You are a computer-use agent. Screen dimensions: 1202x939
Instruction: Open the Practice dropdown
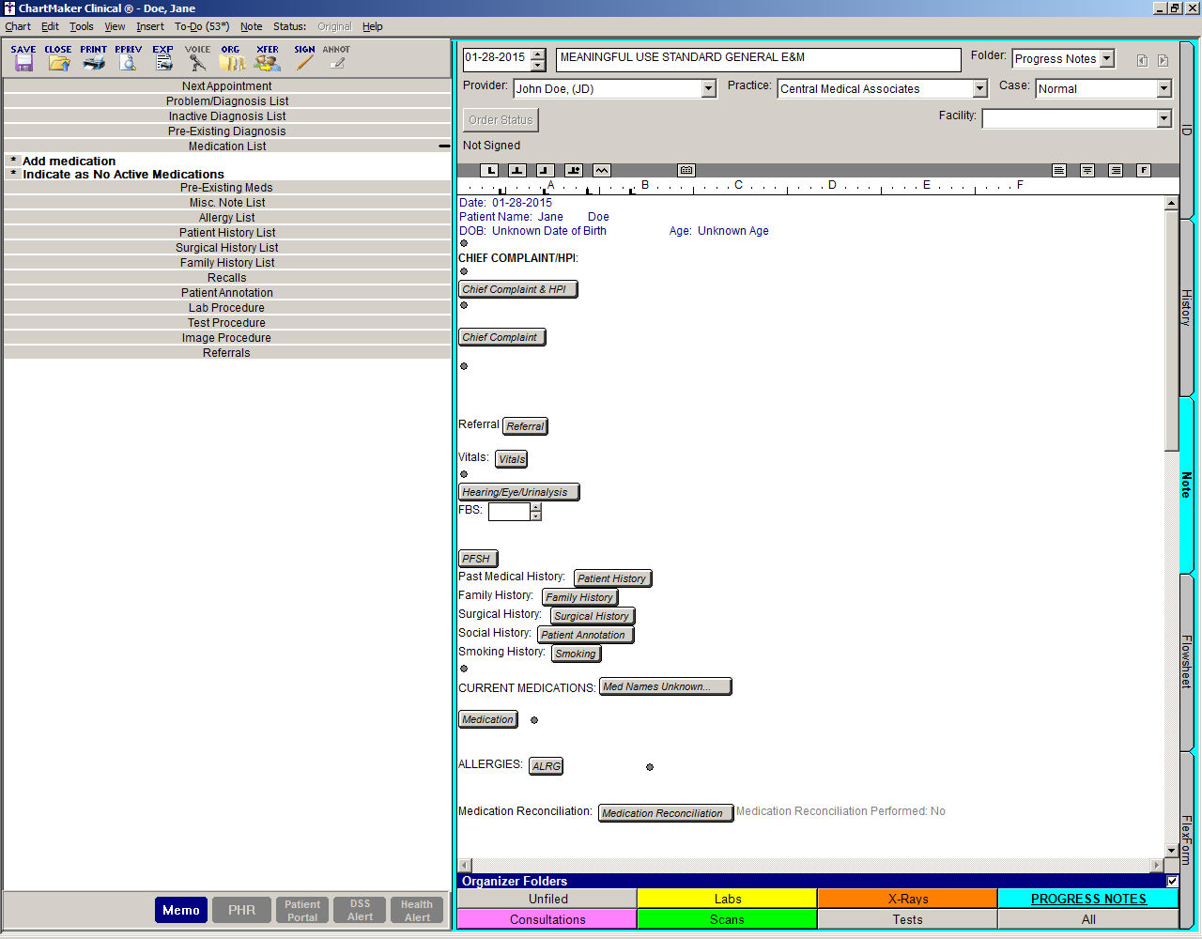pyautogui.click(x=980, y=88)
